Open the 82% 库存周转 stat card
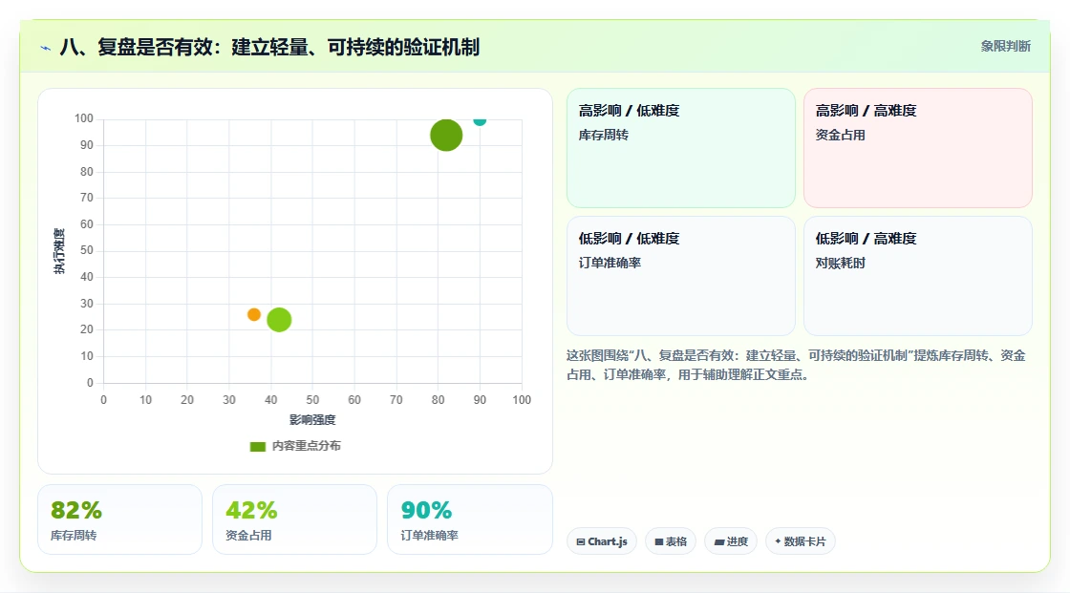The image size is (1070, 593). point(120,519)
